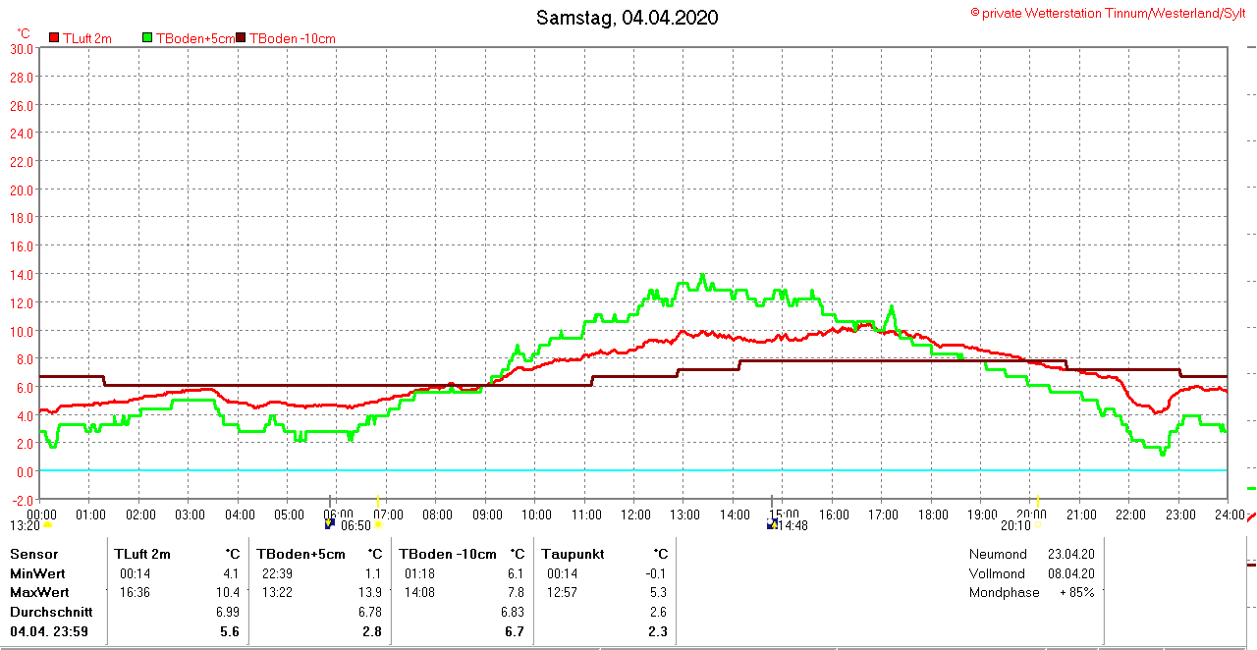The width and height of the screenshot is (1257, 650).
Task: Select the TLuft 2m column header
Action: 142,554
